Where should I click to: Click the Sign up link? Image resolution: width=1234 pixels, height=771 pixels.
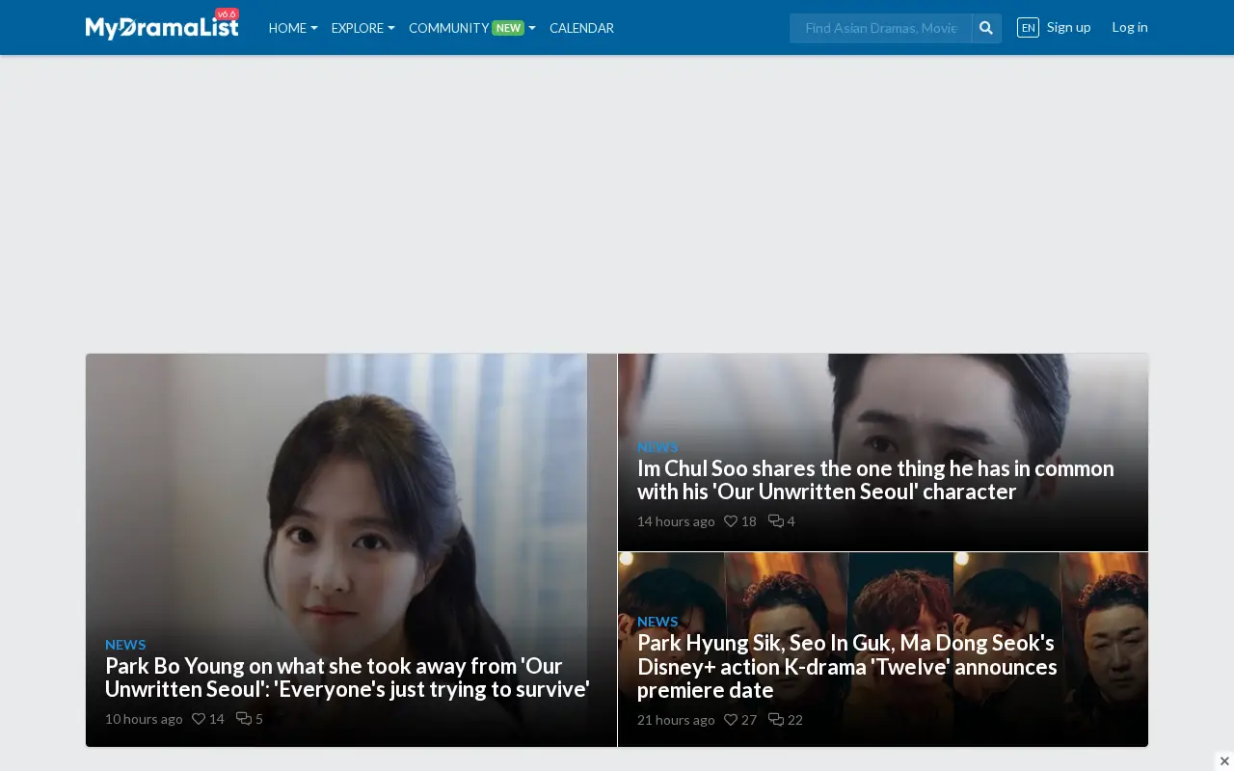coord(1068,27)
